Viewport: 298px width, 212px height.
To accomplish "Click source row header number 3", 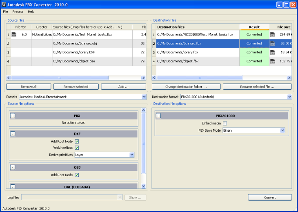I will pyautogui.click(x=8, y=52).
